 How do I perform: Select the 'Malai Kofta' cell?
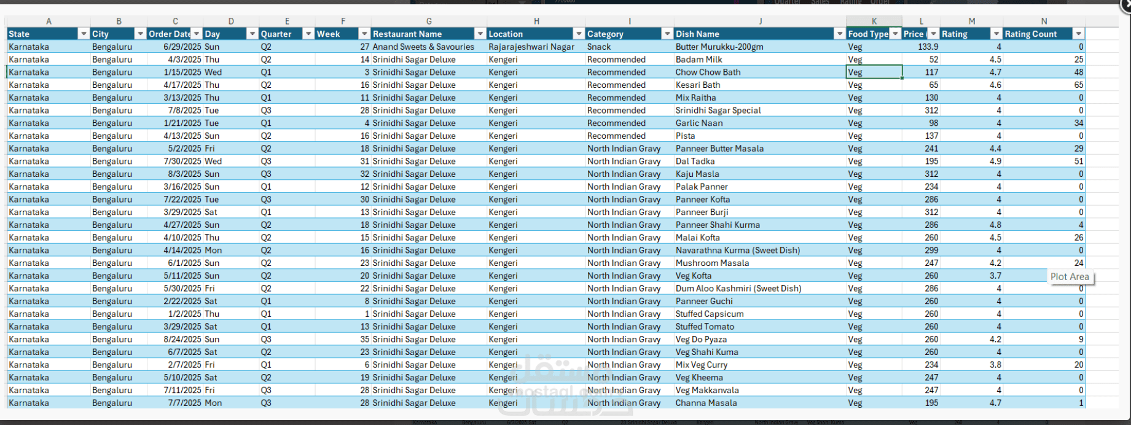click(x=760, y=238)
